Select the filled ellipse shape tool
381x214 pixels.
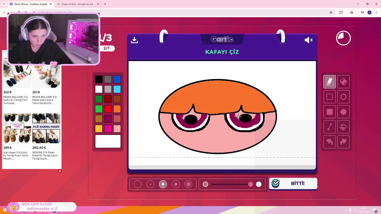tap(343, 112)
